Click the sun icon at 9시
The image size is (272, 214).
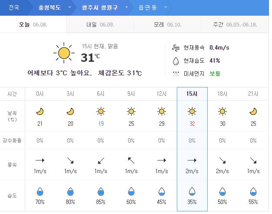[131, 111]
